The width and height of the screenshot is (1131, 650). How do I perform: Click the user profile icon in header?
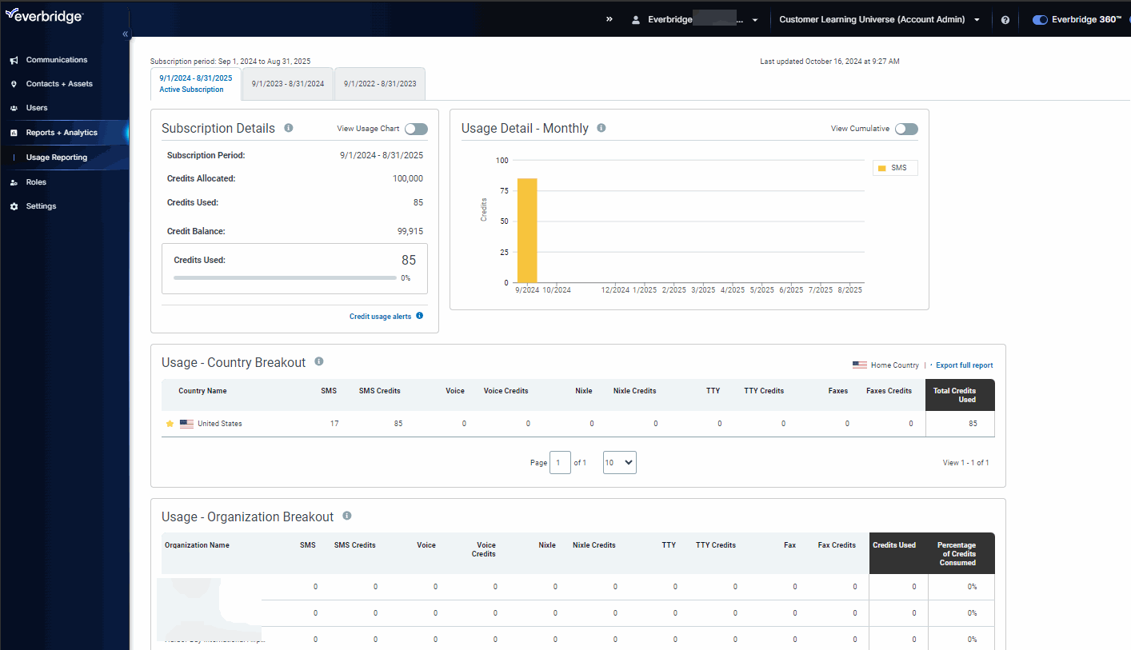point(636,20)
